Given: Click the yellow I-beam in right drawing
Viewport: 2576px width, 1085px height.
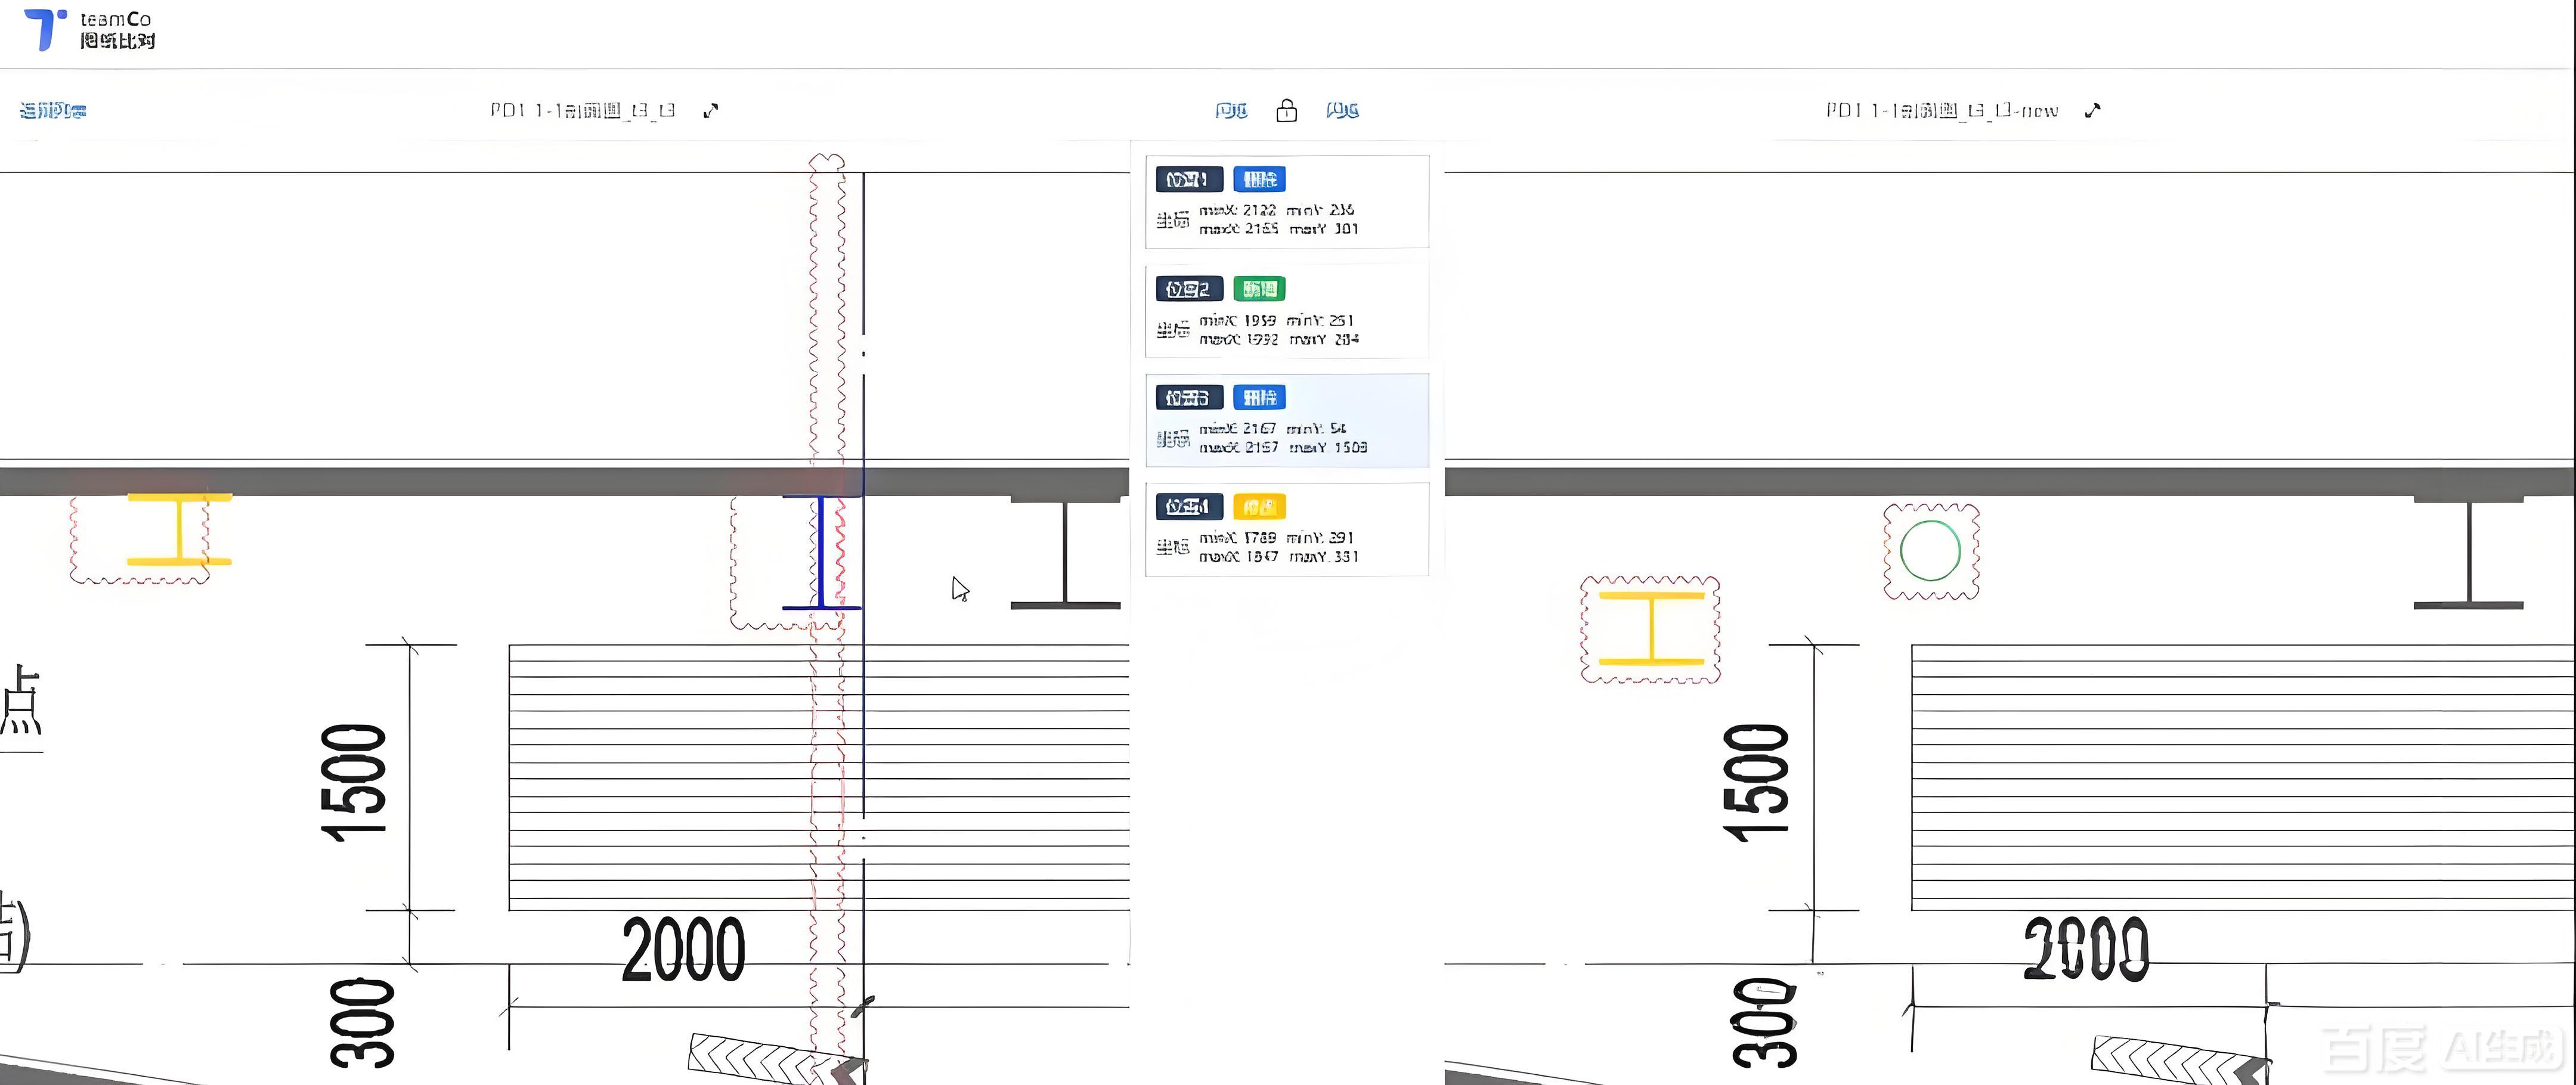Looking at the screenshot, I should [x=1651, y=629].
